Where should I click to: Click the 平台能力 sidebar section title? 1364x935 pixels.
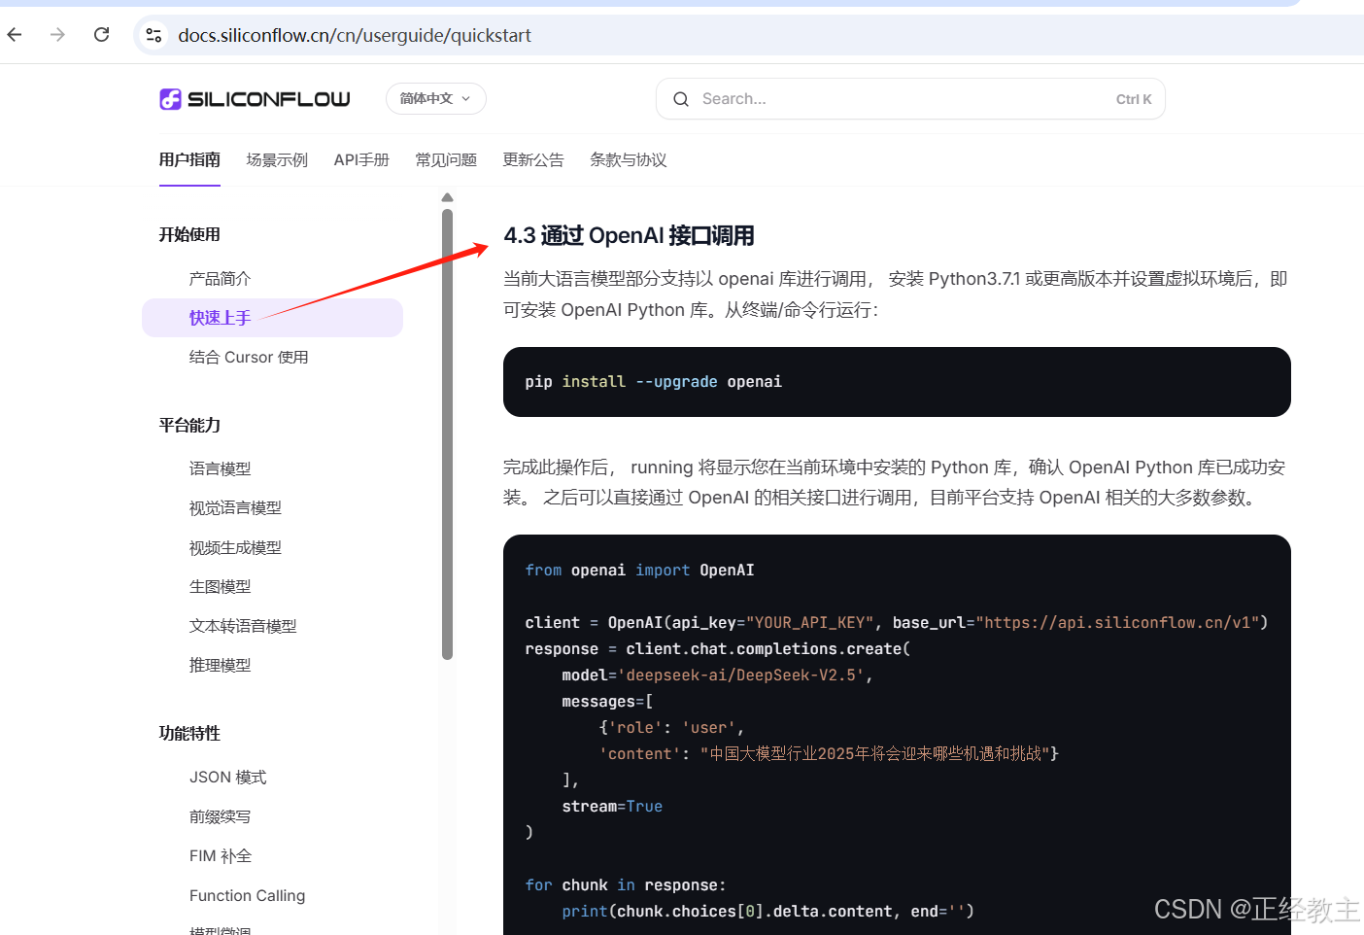[x=189, y=426]
